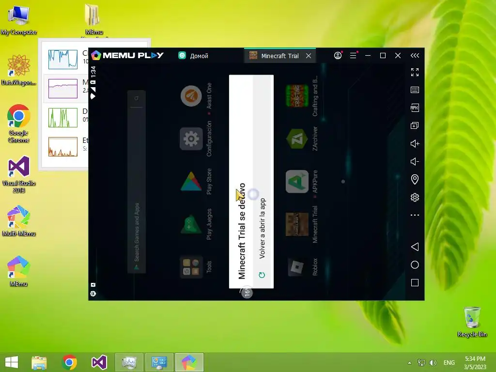Open MEmu sidebar settings gear

[415, 198]
